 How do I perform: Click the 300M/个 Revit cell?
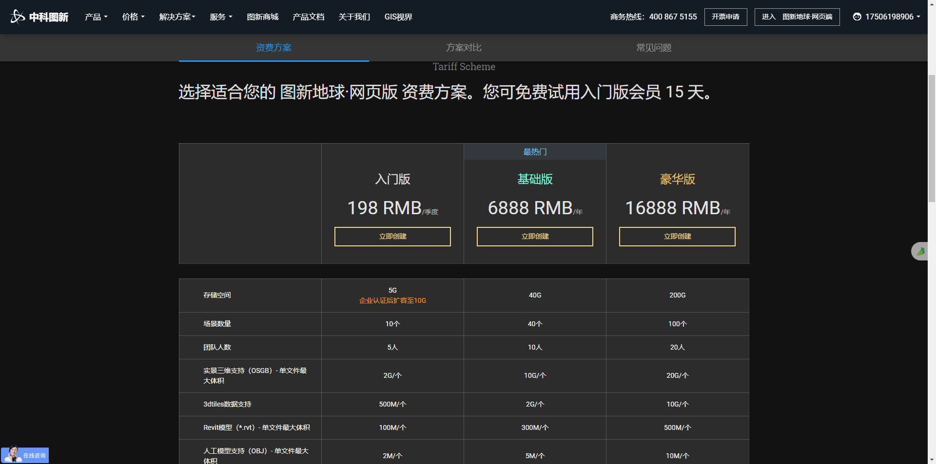(535, 427)
